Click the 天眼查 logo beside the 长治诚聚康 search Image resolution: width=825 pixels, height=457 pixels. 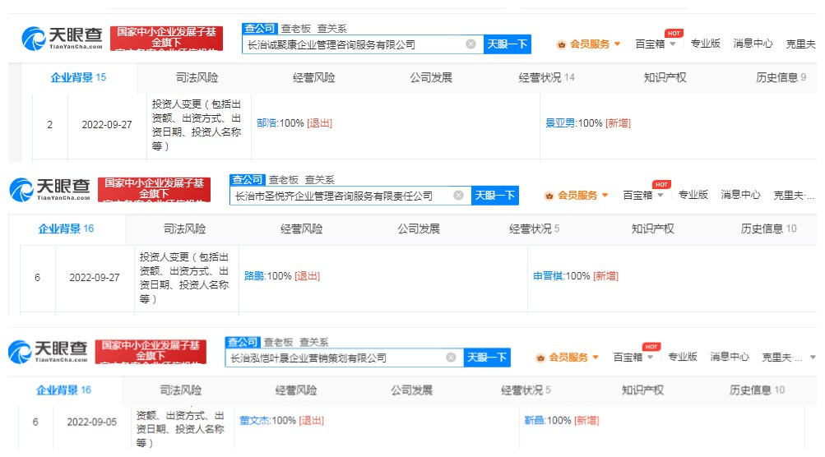point(63,39)
